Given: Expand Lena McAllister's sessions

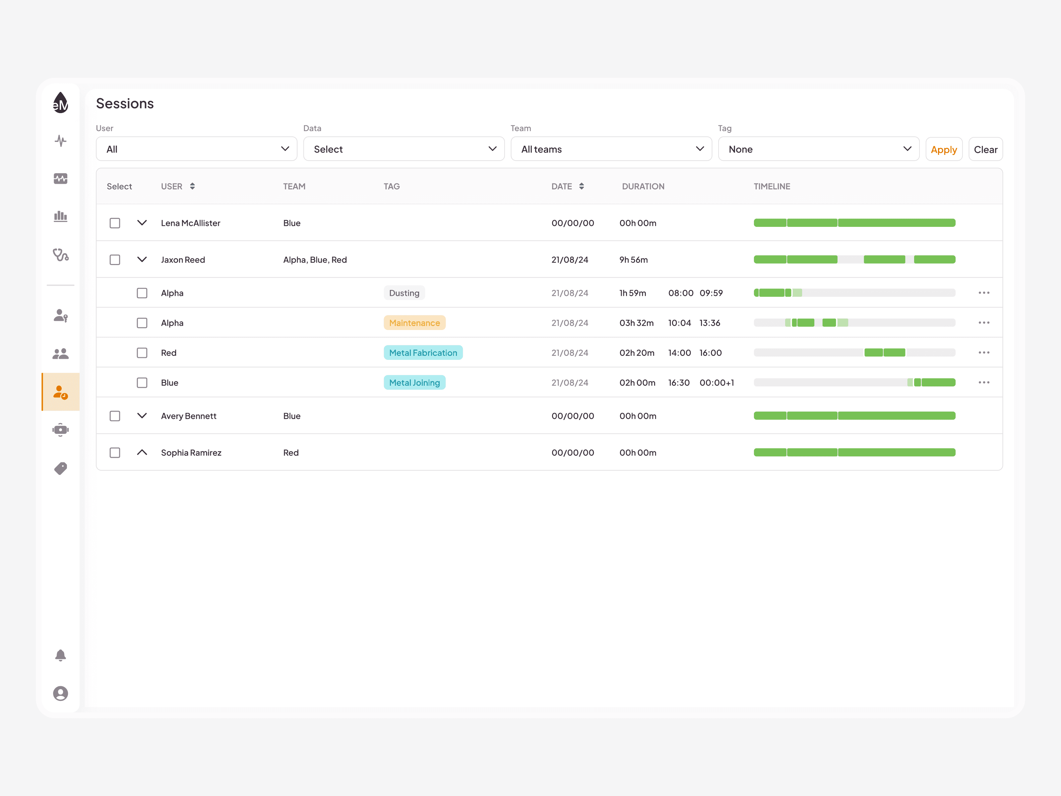Looking at the screenshot, I should point(142,223).
